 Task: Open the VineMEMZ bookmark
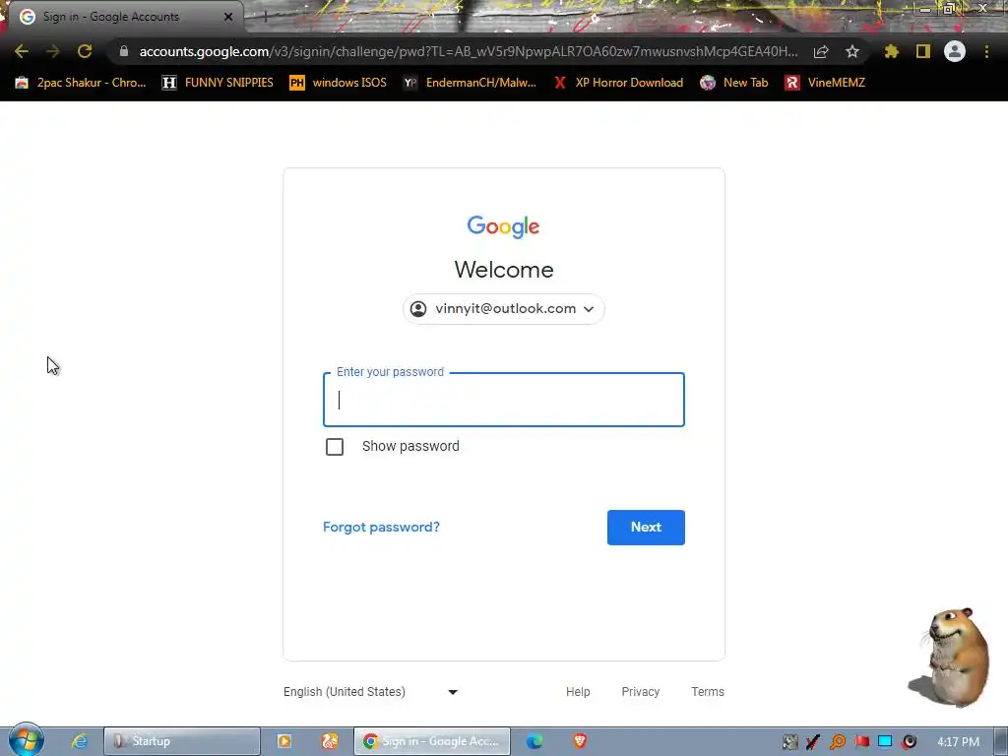[825, 83]
